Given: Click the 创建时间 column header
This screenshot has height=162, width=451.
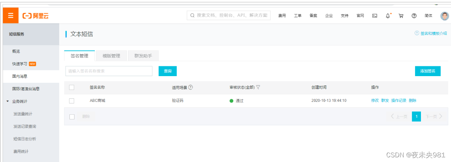Looking at the screenshot, I should click(x=319, y=87).
